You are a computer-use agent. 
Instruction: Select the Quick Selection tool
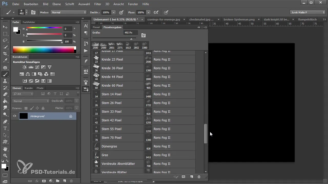(5, 47)
